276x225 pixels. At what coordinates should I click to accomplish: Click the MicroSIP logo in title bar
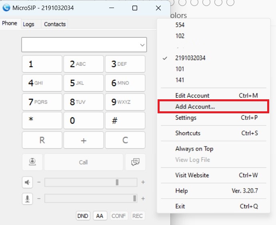point(6,8)
